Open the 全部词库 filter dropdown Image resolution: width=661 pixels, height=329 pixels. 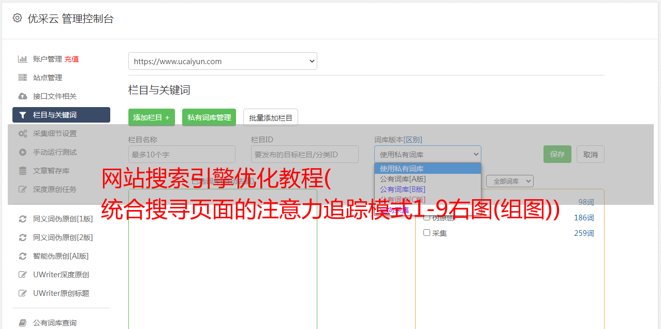509,181
